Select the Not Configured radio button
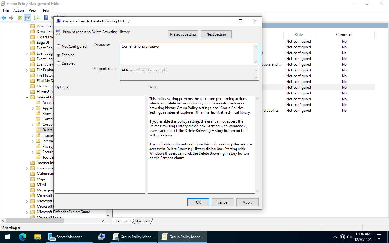 59,46
